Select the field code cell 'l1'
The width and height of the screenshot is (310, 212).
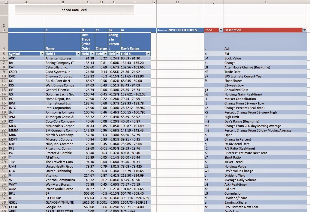[x=88, y=30]
